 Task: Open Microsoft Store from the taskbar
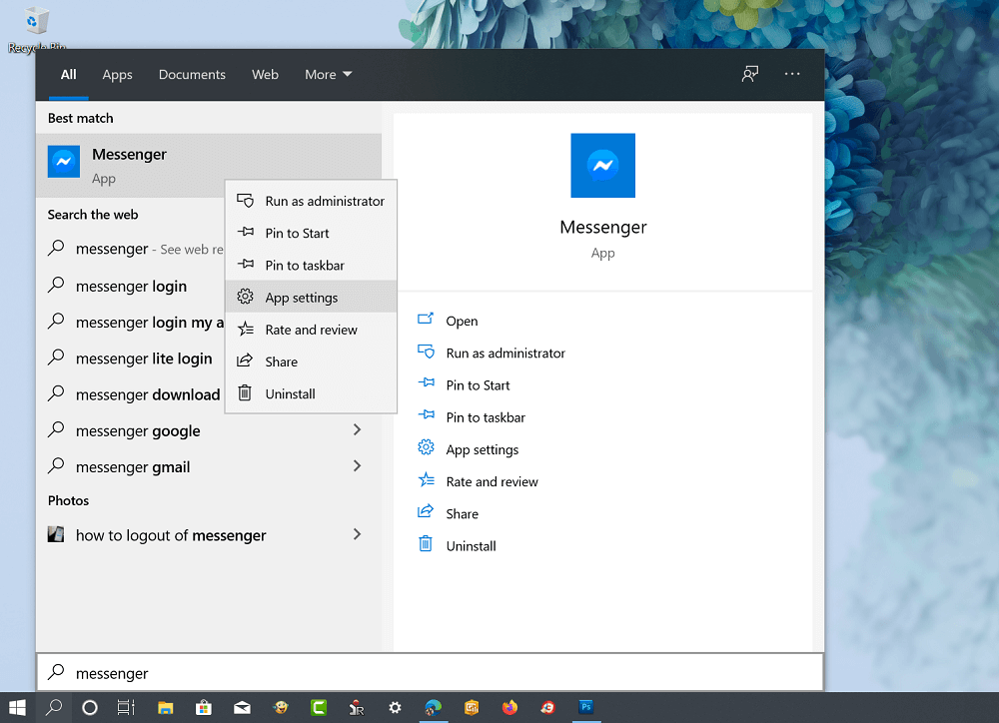(x=204, y=707)
